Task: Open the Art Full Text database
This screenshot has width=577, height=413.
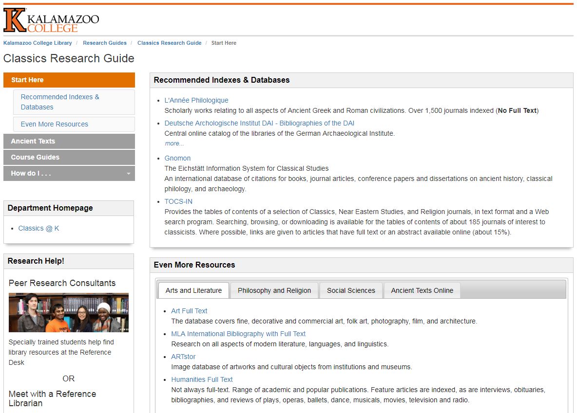Action: click(189, 311)
